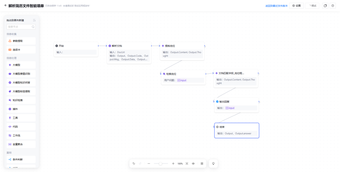Click the fit-to-screen icon in bottom toolbar

[187, 164]
